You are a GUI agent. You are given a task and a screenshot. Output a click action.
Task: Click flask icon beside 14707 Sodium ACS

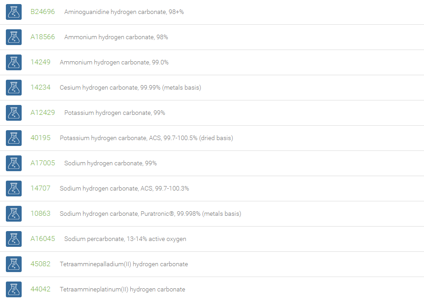[14, 188]
